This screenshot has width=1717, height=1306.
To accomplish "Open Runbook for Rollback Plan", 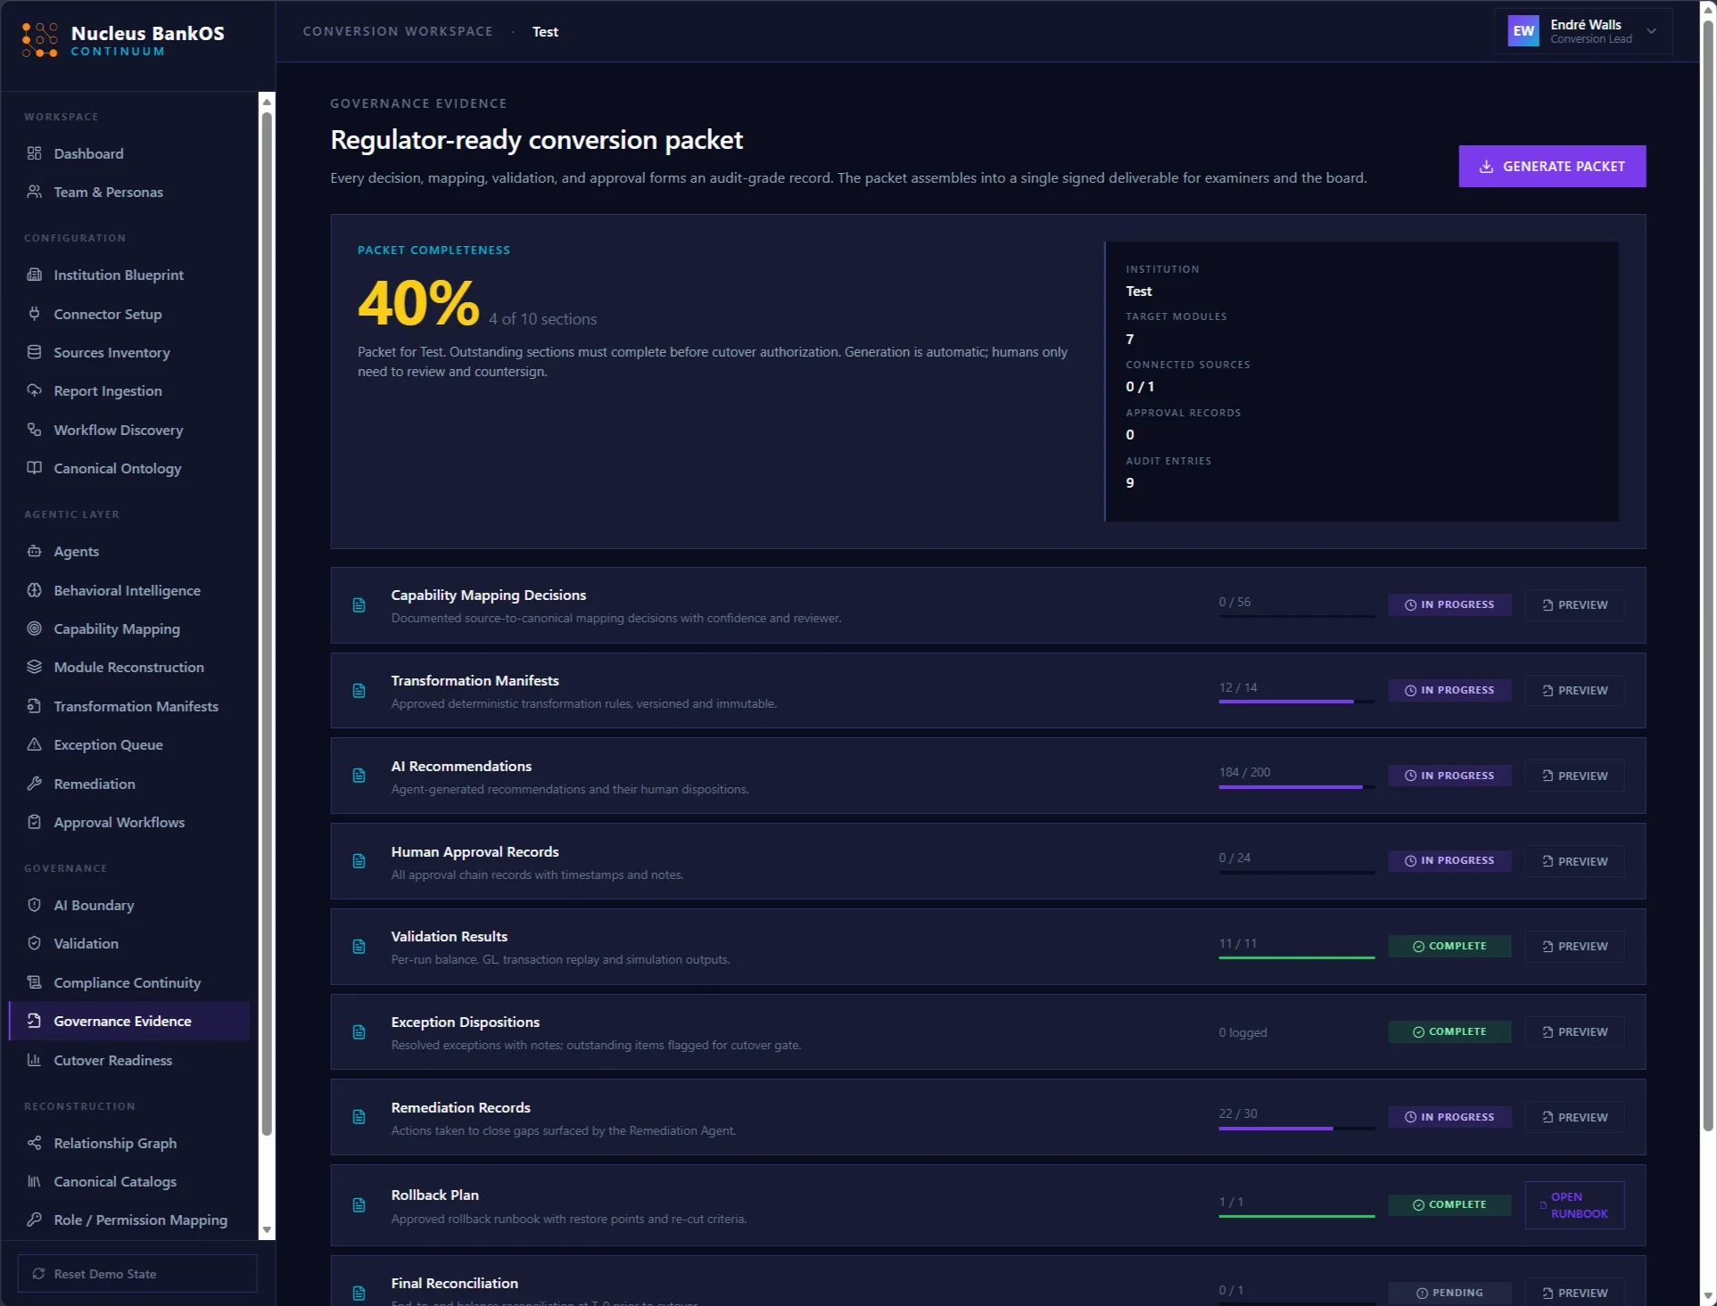I will click(1574, 1205).
